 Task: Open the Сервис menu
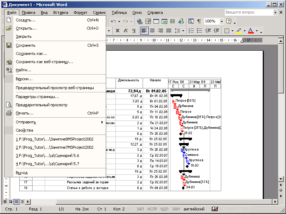pos(99,12)
